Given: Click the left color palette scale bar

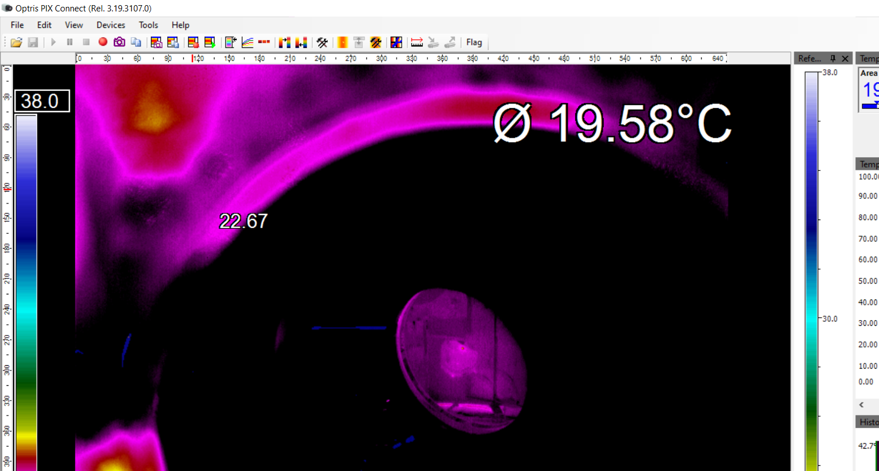Looking at the screenshot, I should coord(26,286).
